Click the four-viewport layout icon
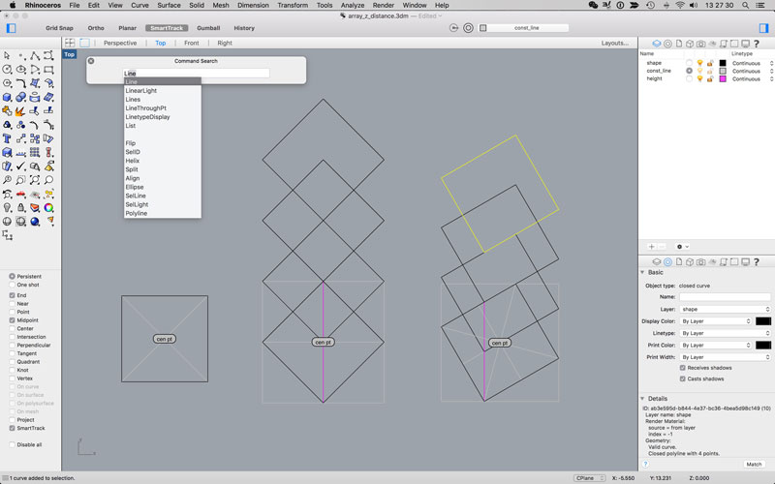775x484 pixels. 70,43
